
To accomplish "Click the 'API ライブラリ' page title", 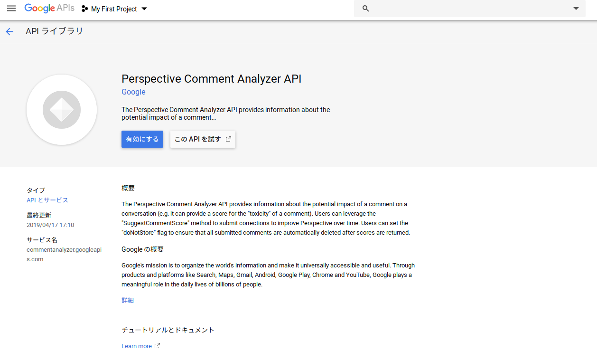I will coord(55,31).
